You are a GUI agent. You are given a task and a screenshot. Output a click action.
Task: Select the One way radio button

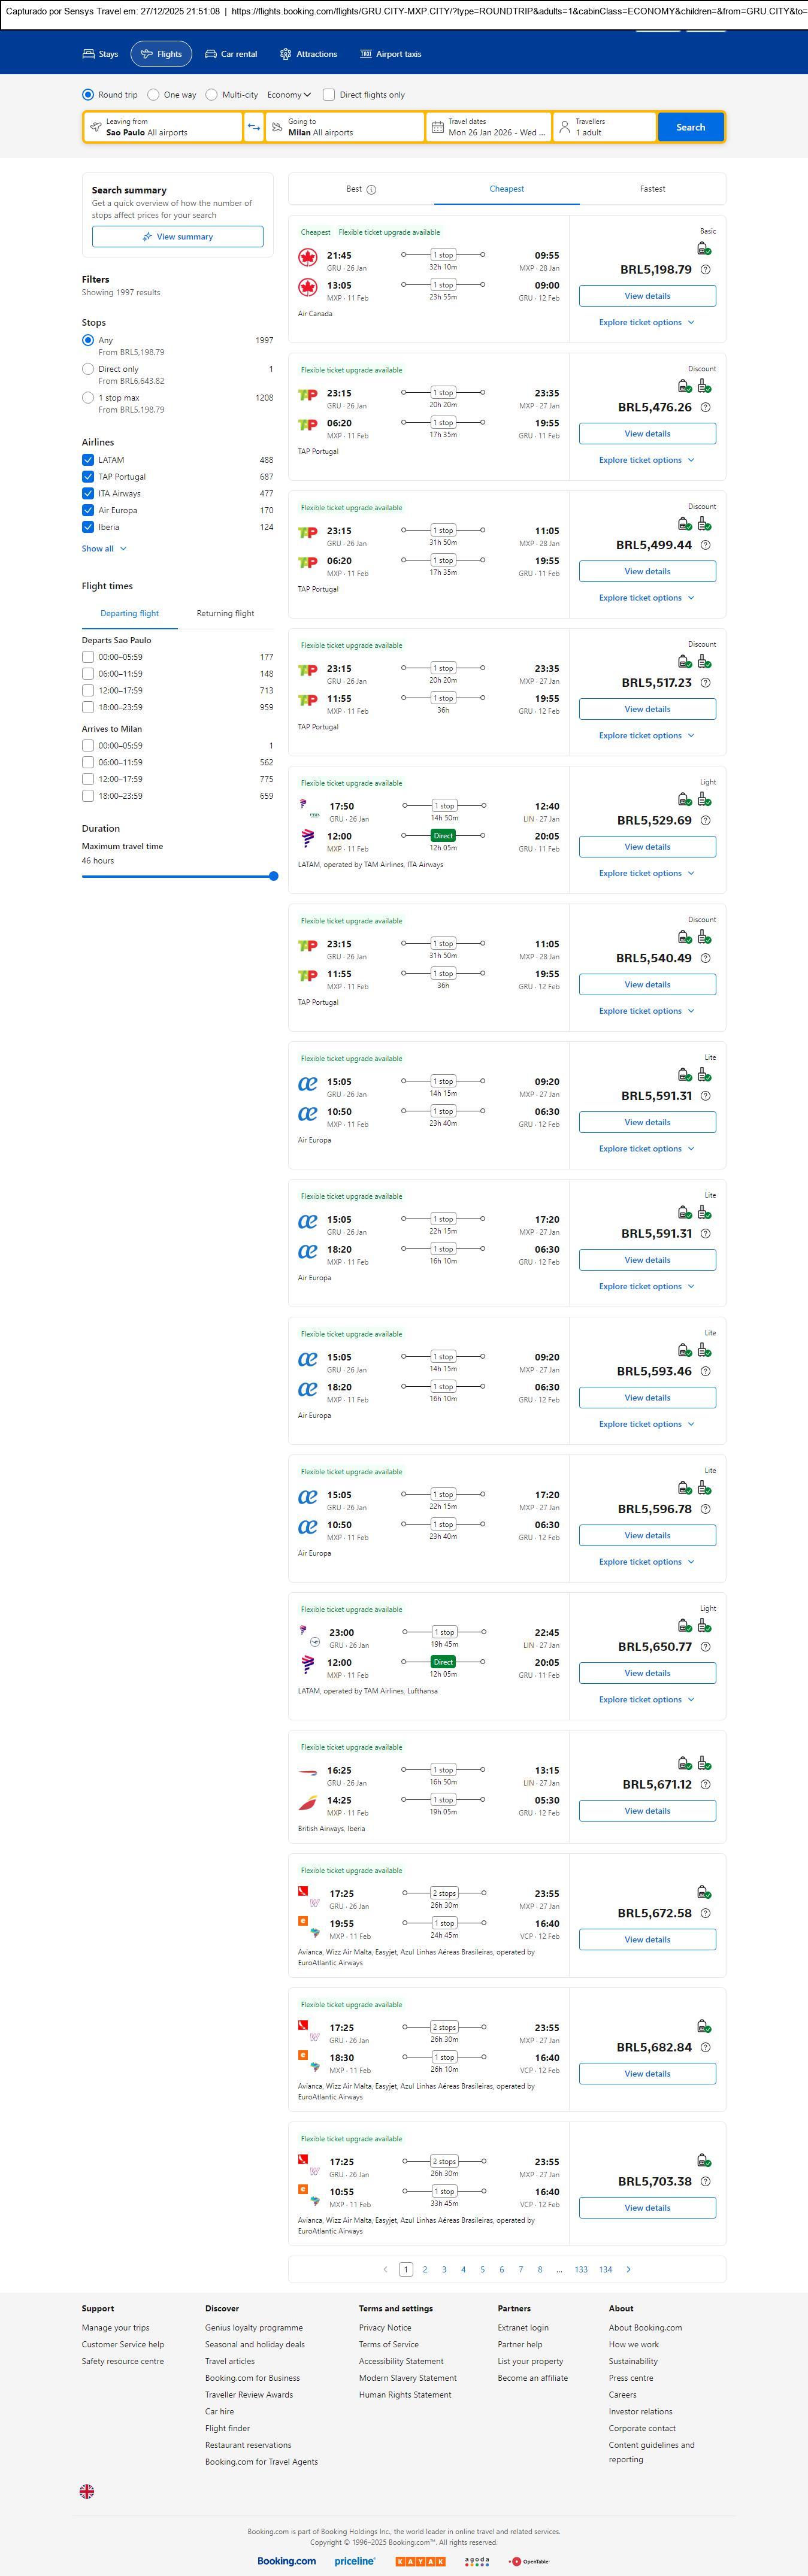click(153, 95)
